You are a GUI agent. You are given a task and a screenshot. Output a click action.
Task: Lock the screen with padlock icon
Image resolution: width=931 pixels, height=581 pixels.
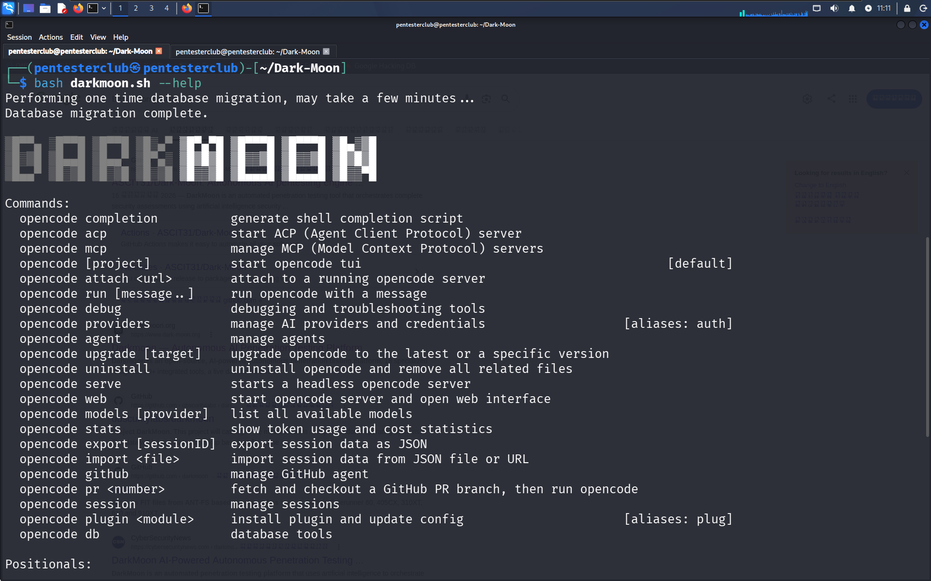tap(907, 8)
